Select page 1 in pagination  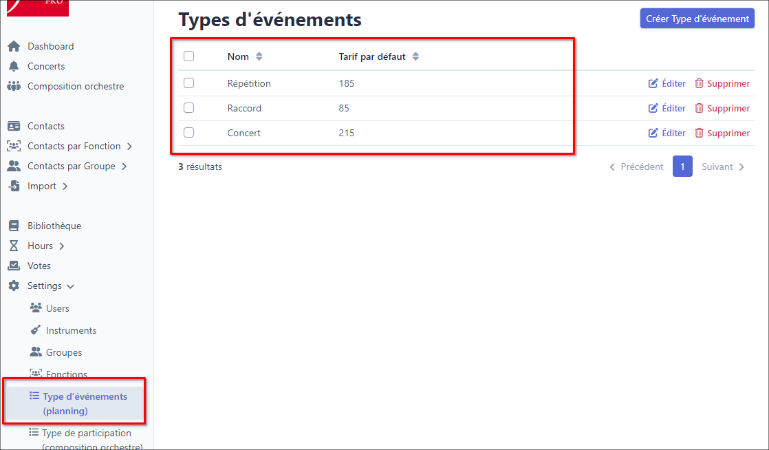pyautogui.click(x=682, y=167)
